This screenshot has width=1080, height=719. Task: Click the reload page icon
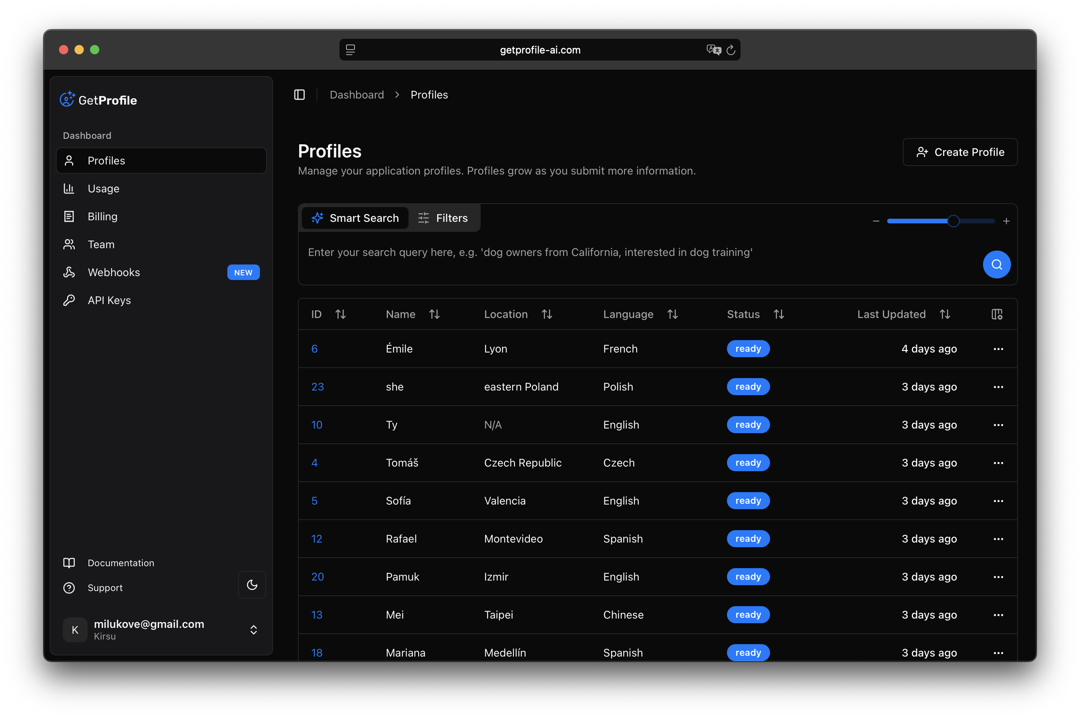coord(730,50)
